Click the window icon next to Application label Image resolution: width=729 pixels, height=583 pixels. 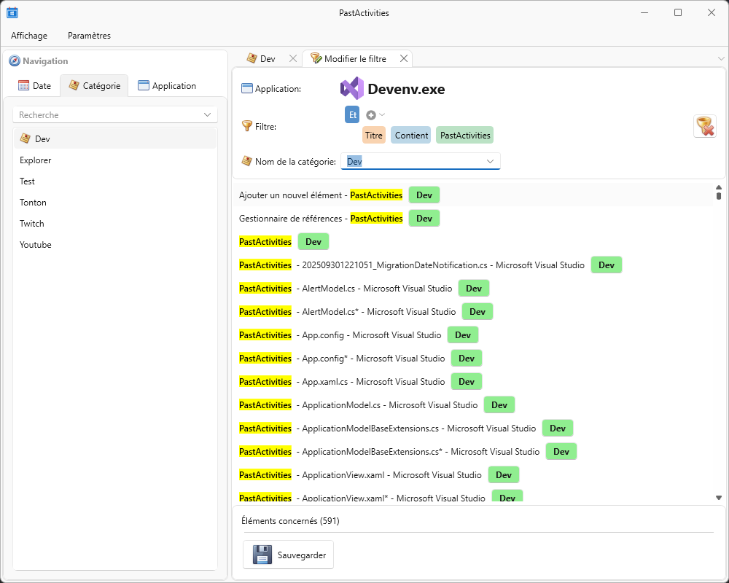[246, 88]
